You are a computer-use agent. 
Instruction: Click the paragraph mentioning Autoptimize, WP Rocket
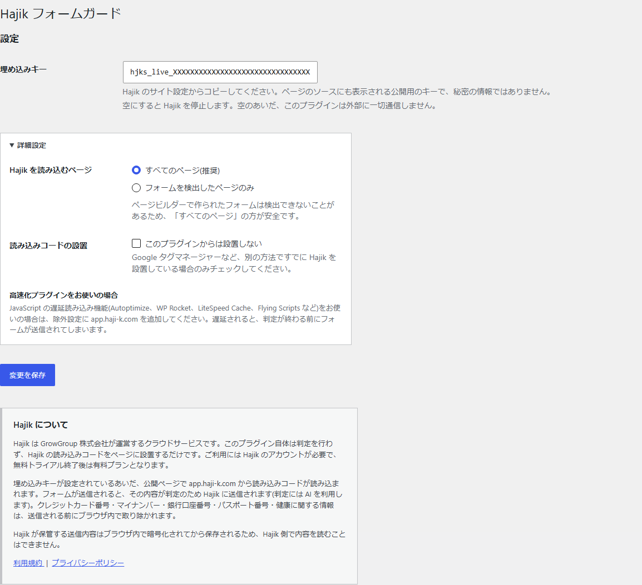pyautogui.click(x=175, y=319)
